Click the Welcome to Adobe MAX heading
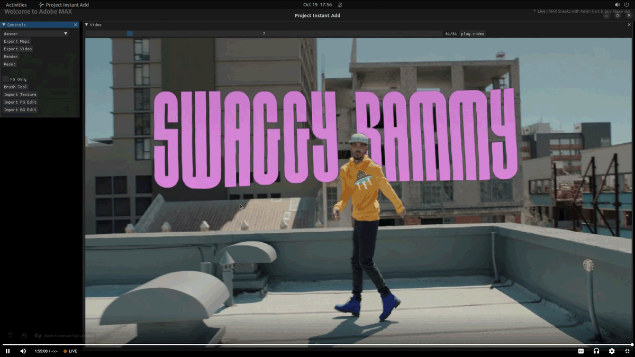This screenshot has width=635, height=357. point(38,11)
